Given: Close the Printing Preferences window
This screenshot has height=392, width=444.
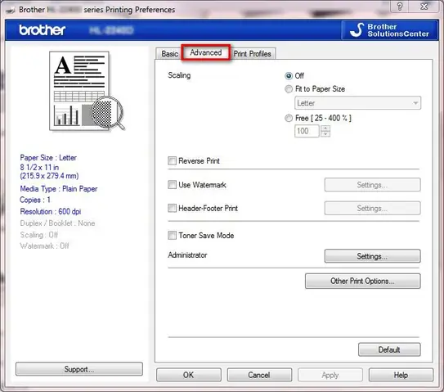Looking at the screenshot, I should [424, 7].
